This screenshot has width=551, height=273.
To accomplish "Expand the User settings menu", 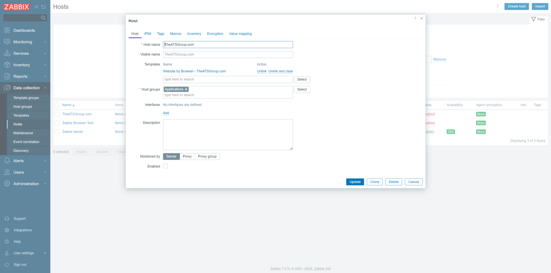I will (x=25, y=253).
